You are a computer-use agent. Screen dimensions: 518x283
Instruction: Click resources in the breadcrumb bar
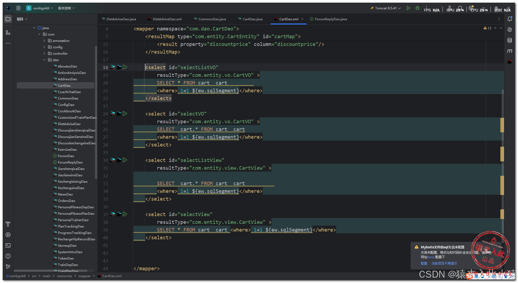64,276
